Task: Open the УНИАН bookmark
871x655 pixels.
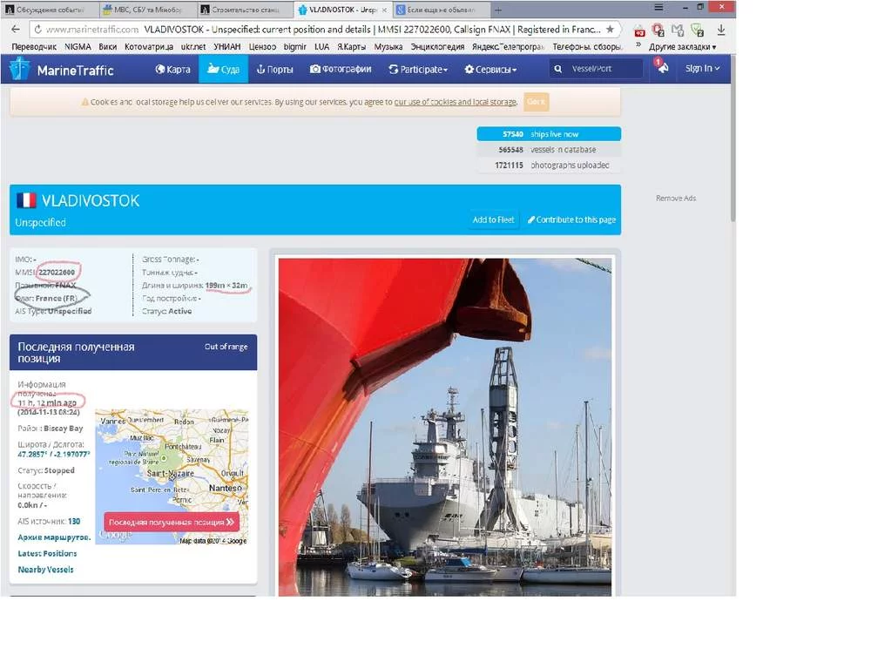Action: point(227,47)
